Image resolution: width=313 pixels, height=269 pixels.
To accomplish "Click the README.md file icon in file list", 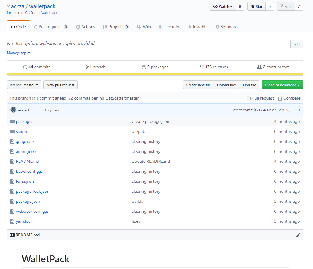I will click(x=12, y=162).
